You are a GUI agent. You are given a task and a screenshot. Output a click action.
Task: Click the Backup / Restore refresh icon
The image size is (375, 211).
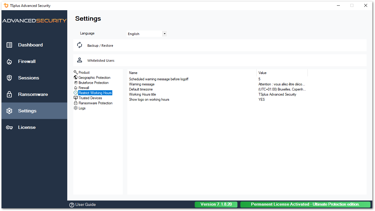click(x=79, y=45)
